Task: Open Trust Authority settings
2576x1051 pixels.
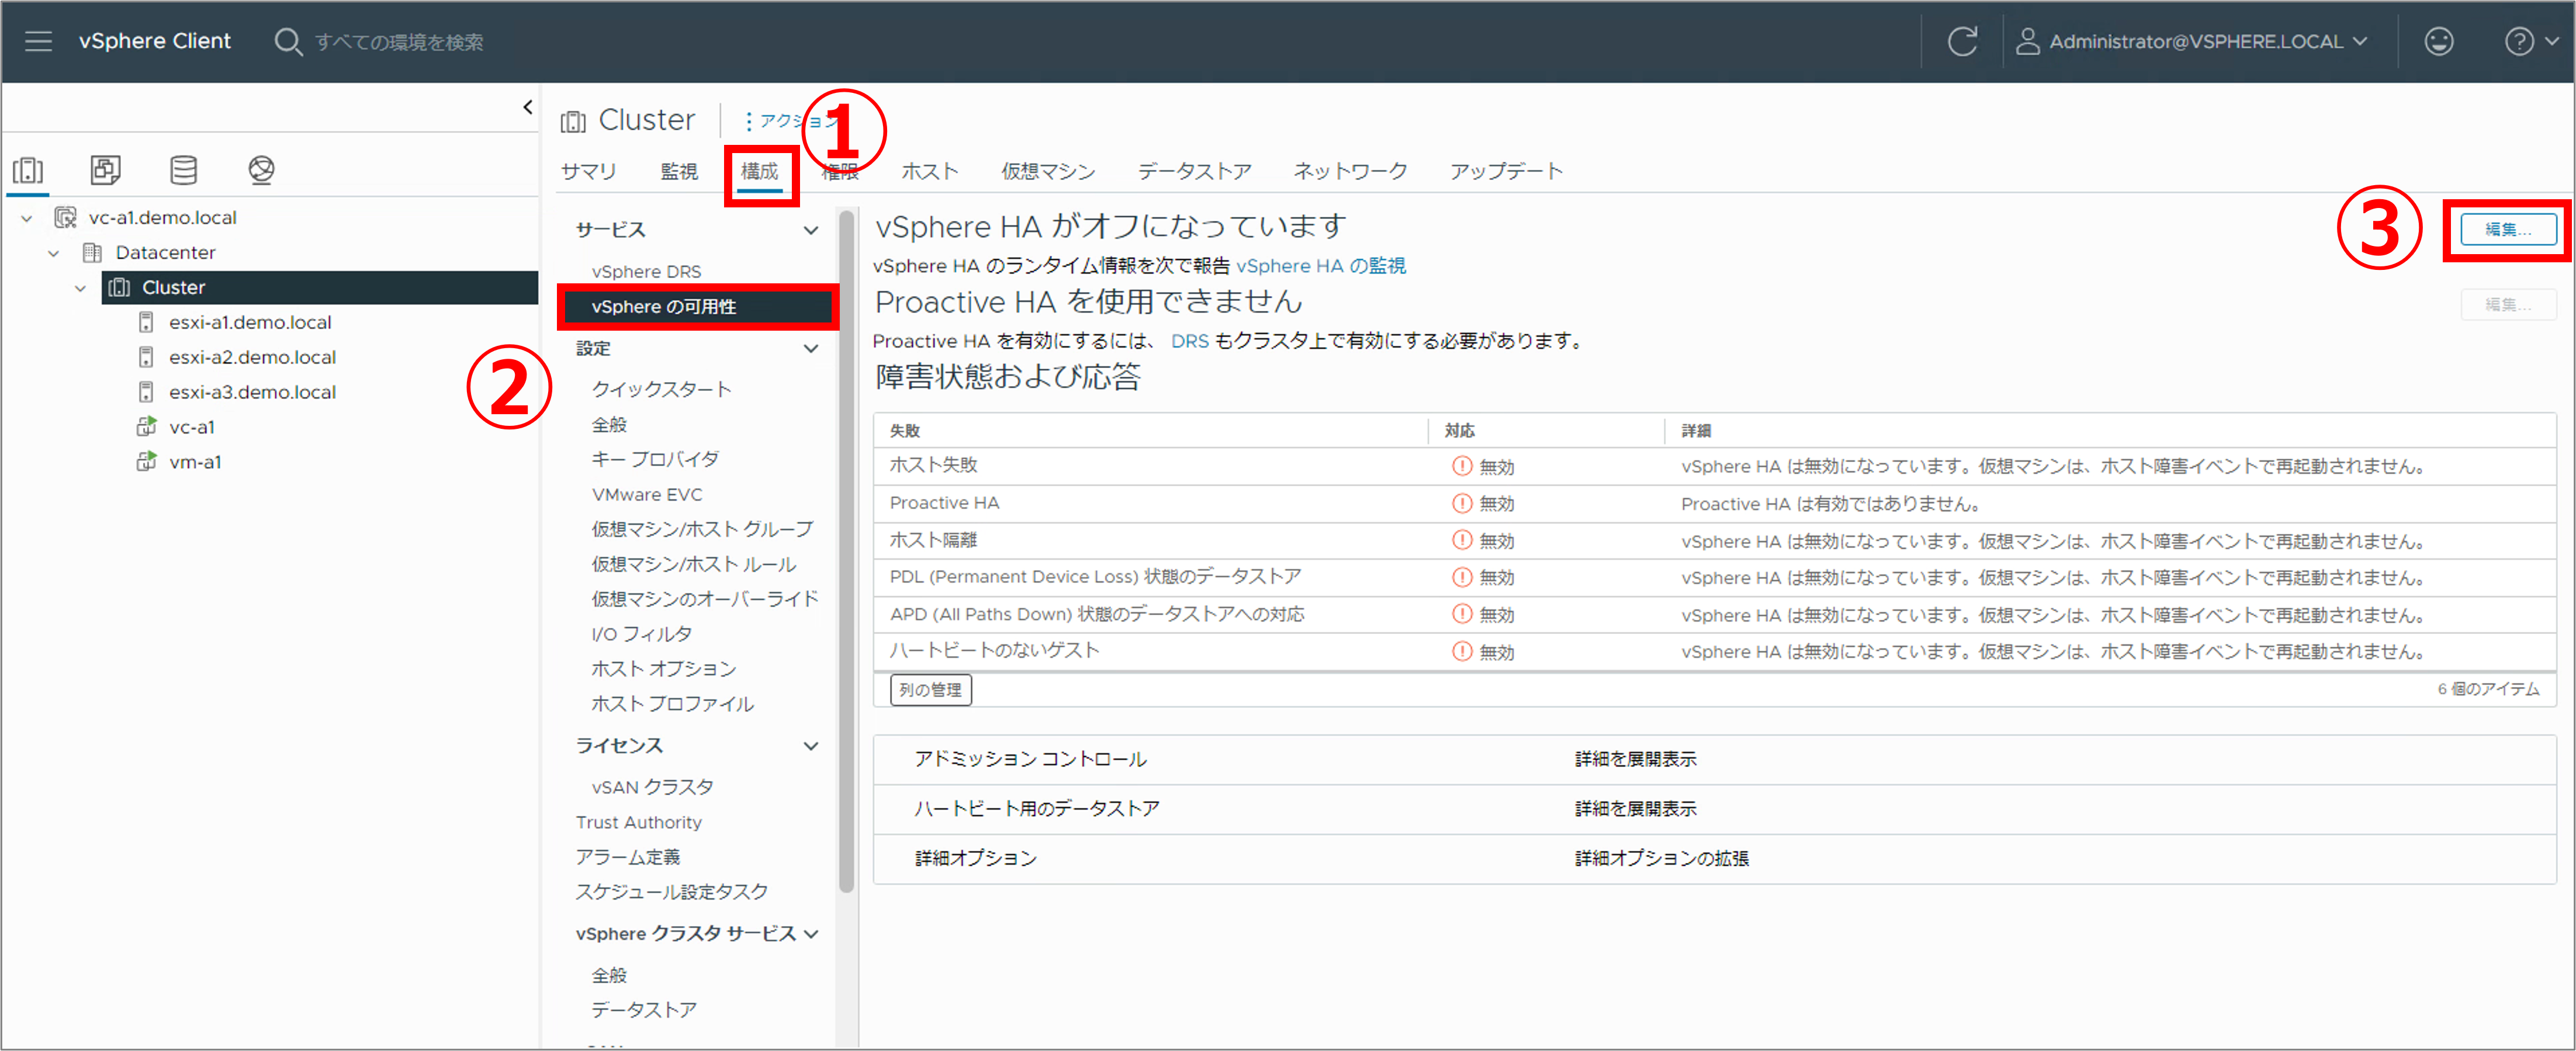Action: 638,822
